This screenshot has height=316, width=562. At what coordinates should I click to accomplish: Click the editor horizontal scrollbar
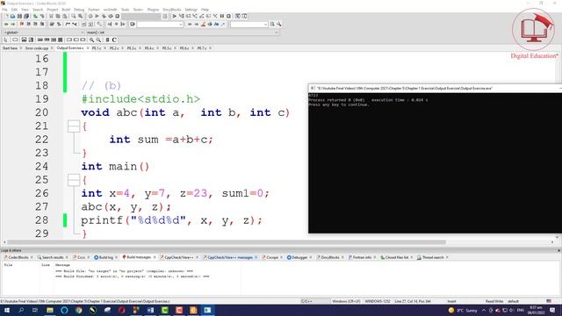coord(227,242)
